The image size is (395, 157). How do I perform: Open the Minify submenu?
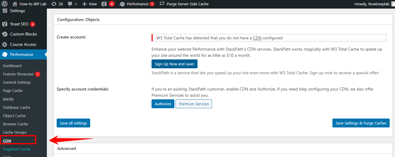point(8,99)
